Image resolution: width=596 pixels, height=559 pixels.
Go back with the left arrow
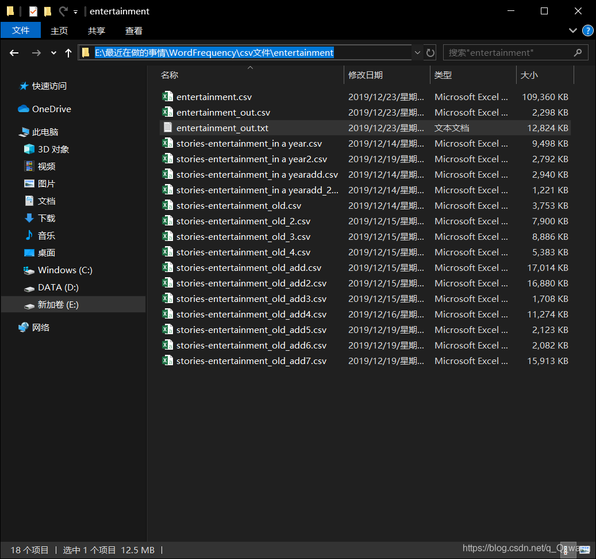[14, 53]
